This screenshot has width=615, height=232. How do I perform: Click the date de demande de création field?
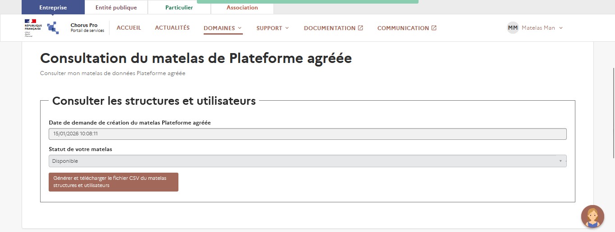pyautogui.click(x=307, y=134)
